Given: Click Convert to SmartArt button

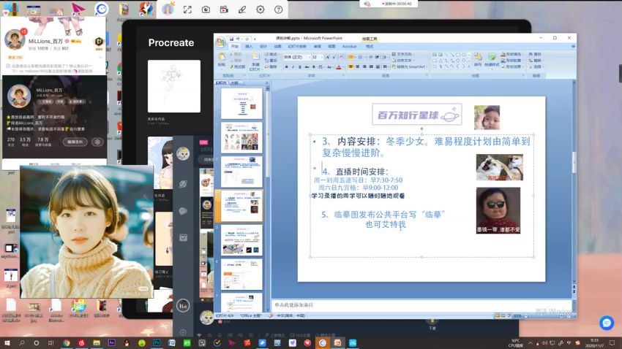Looking at the screenshot, I should 408,66.
